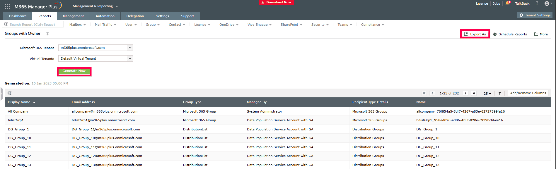Image resolution: width=556 pixels, height=169 pixels.
Task: Expand the Contact reports menu
Action: tap(177, 25)
